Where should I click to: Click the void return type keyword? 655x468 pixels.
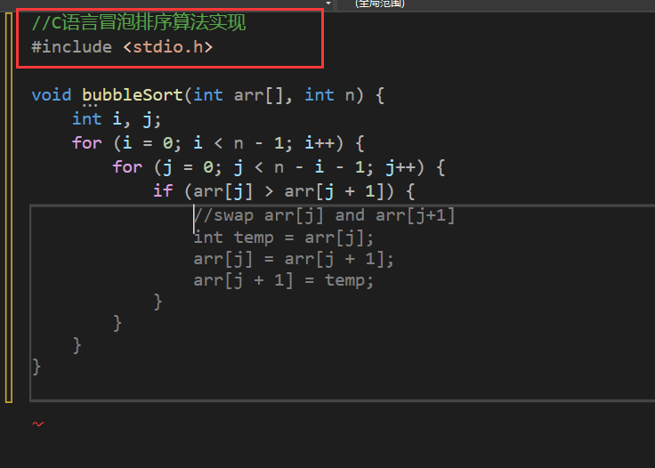tap(51, 95)
